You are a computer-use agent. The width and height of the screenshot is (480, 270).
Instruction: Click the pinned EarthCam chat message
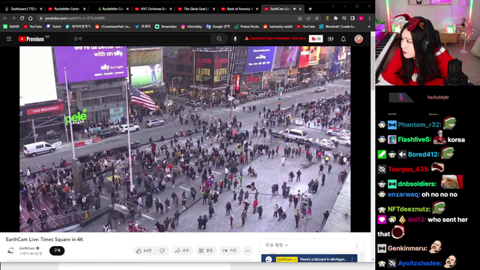[309, 259]
